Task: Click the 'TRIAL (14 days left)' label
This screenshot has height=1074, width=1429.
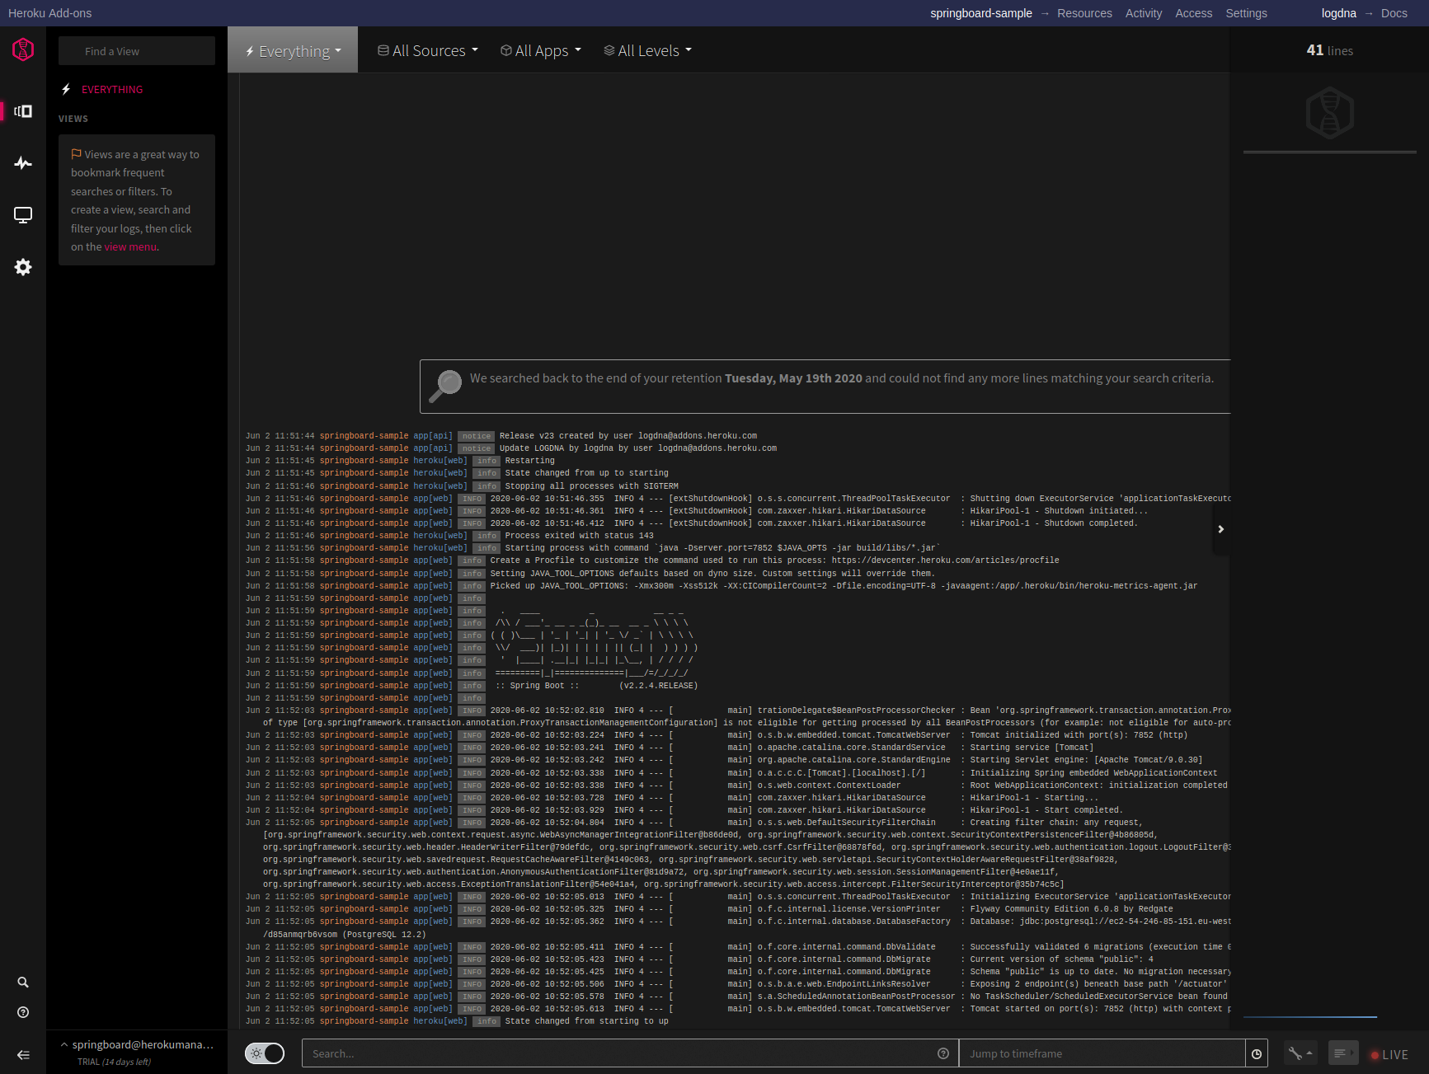Action: tap(114, 1062)
